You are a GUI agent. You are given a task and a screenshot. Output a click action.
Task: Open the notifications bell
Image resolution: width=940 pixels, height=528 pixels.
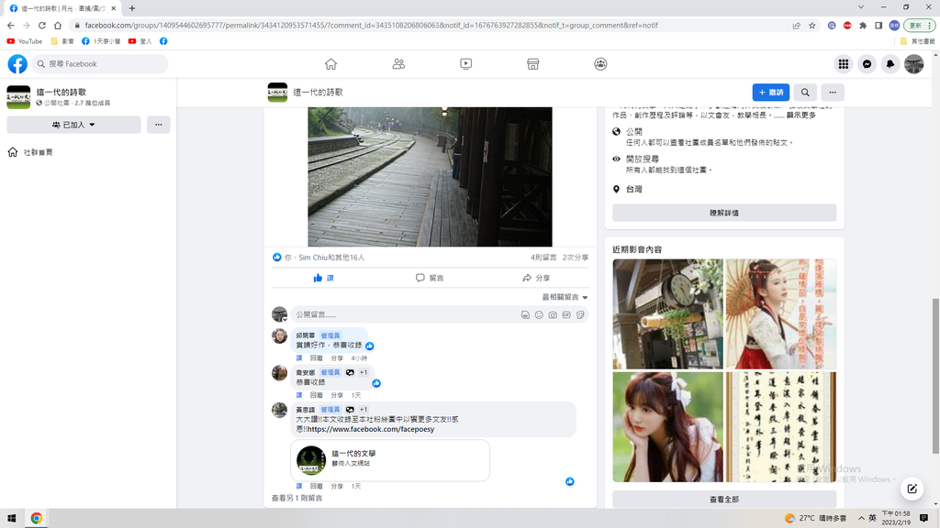tap(890, 64)
